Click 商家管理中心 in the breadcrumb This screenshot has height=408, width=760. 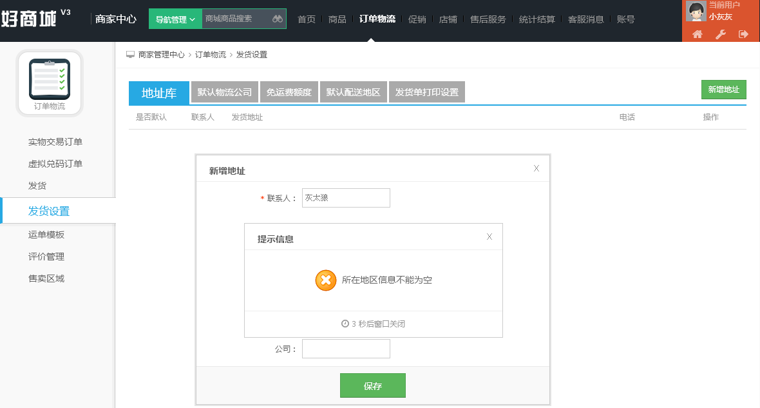coord(162,55)
